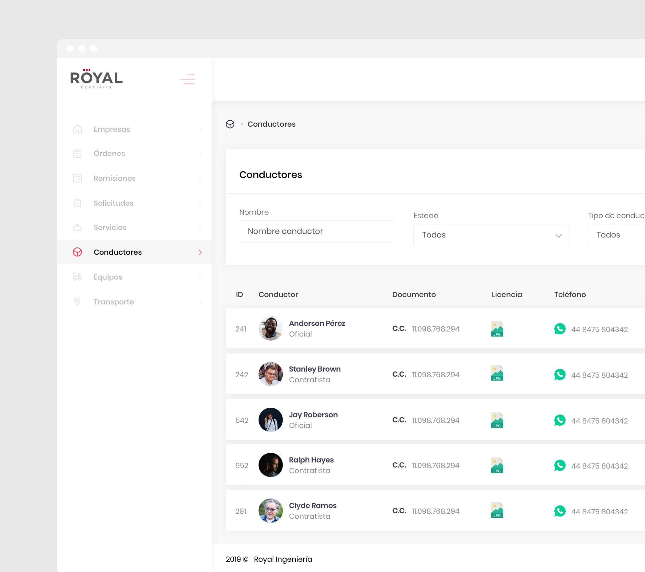Screen dimensions: 645x572
Task: Open Jay Roberson driver name
Action: coord(313,415)
